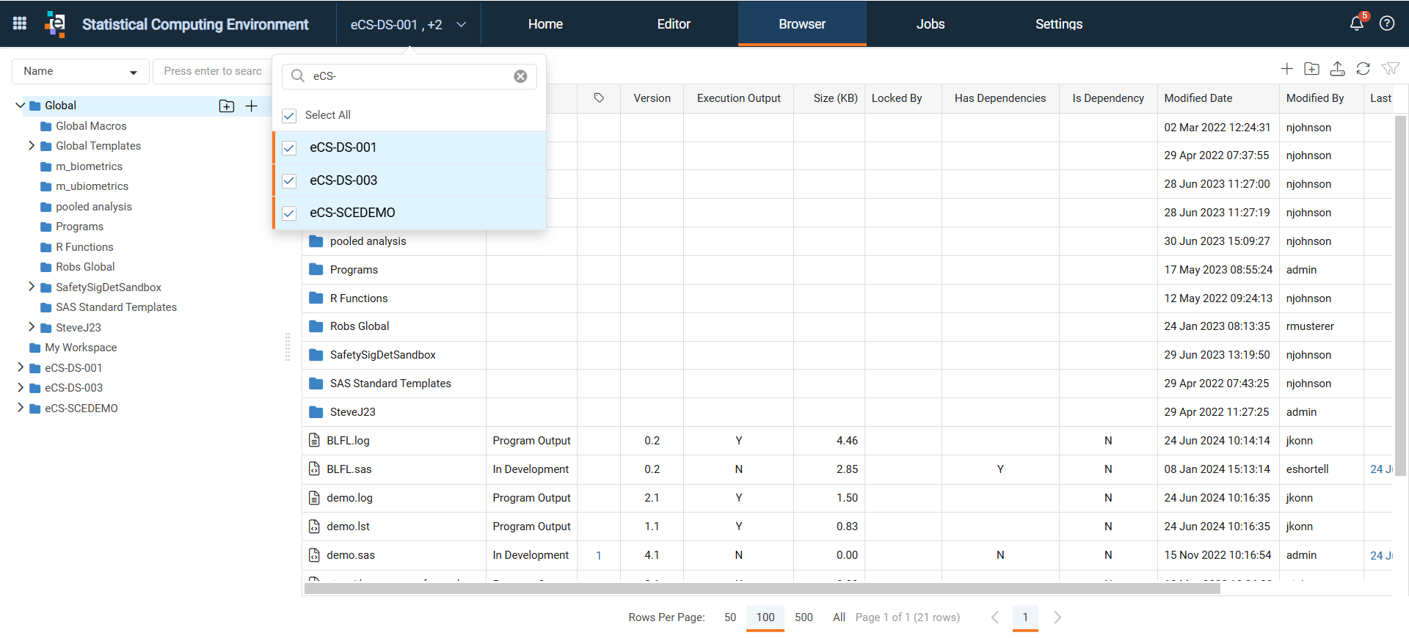Click the pooled analysis folder icon in table
Viewport: 1409px width, 638px height.
316,241
